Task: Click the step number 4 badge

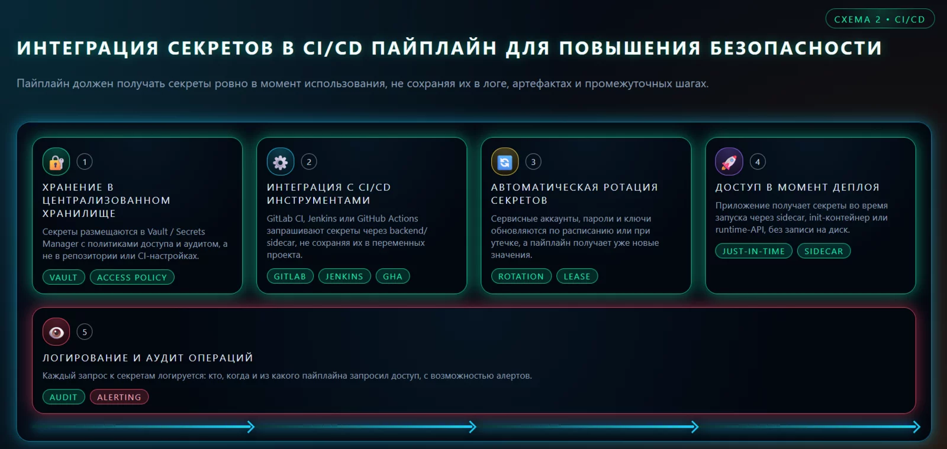Action: [758, 162]
